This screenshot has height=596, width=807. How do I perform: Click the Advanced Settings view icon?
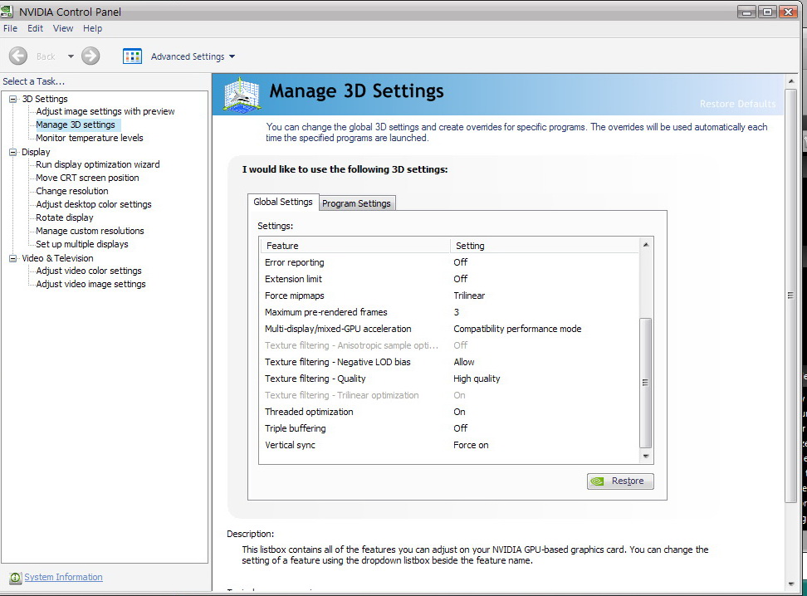pyautogui.click(x=132, y=56)
